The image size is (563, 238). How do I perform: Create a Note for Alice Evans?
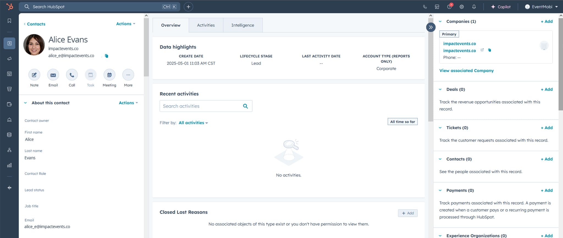pos(34,75)
